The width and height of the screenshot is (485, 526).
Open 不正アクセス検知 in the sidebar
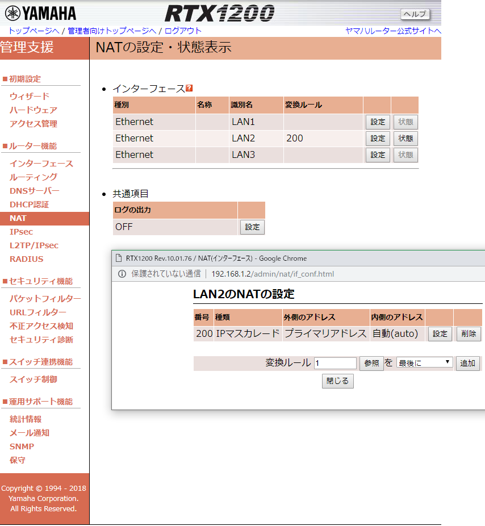point(41,326)
